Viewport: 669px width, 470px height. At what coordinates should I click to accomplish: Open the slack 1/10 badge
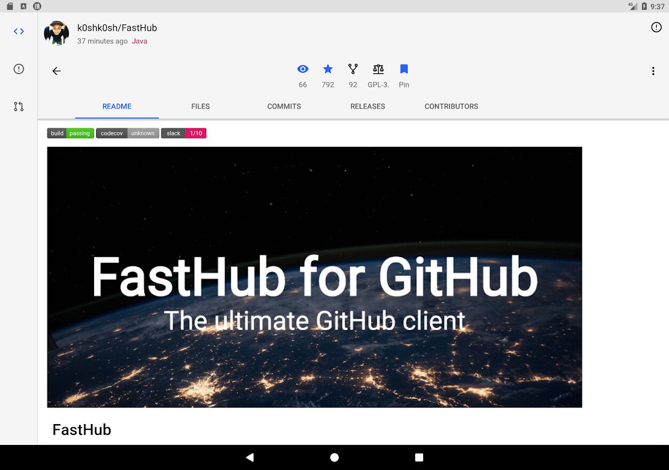(184, 134)
